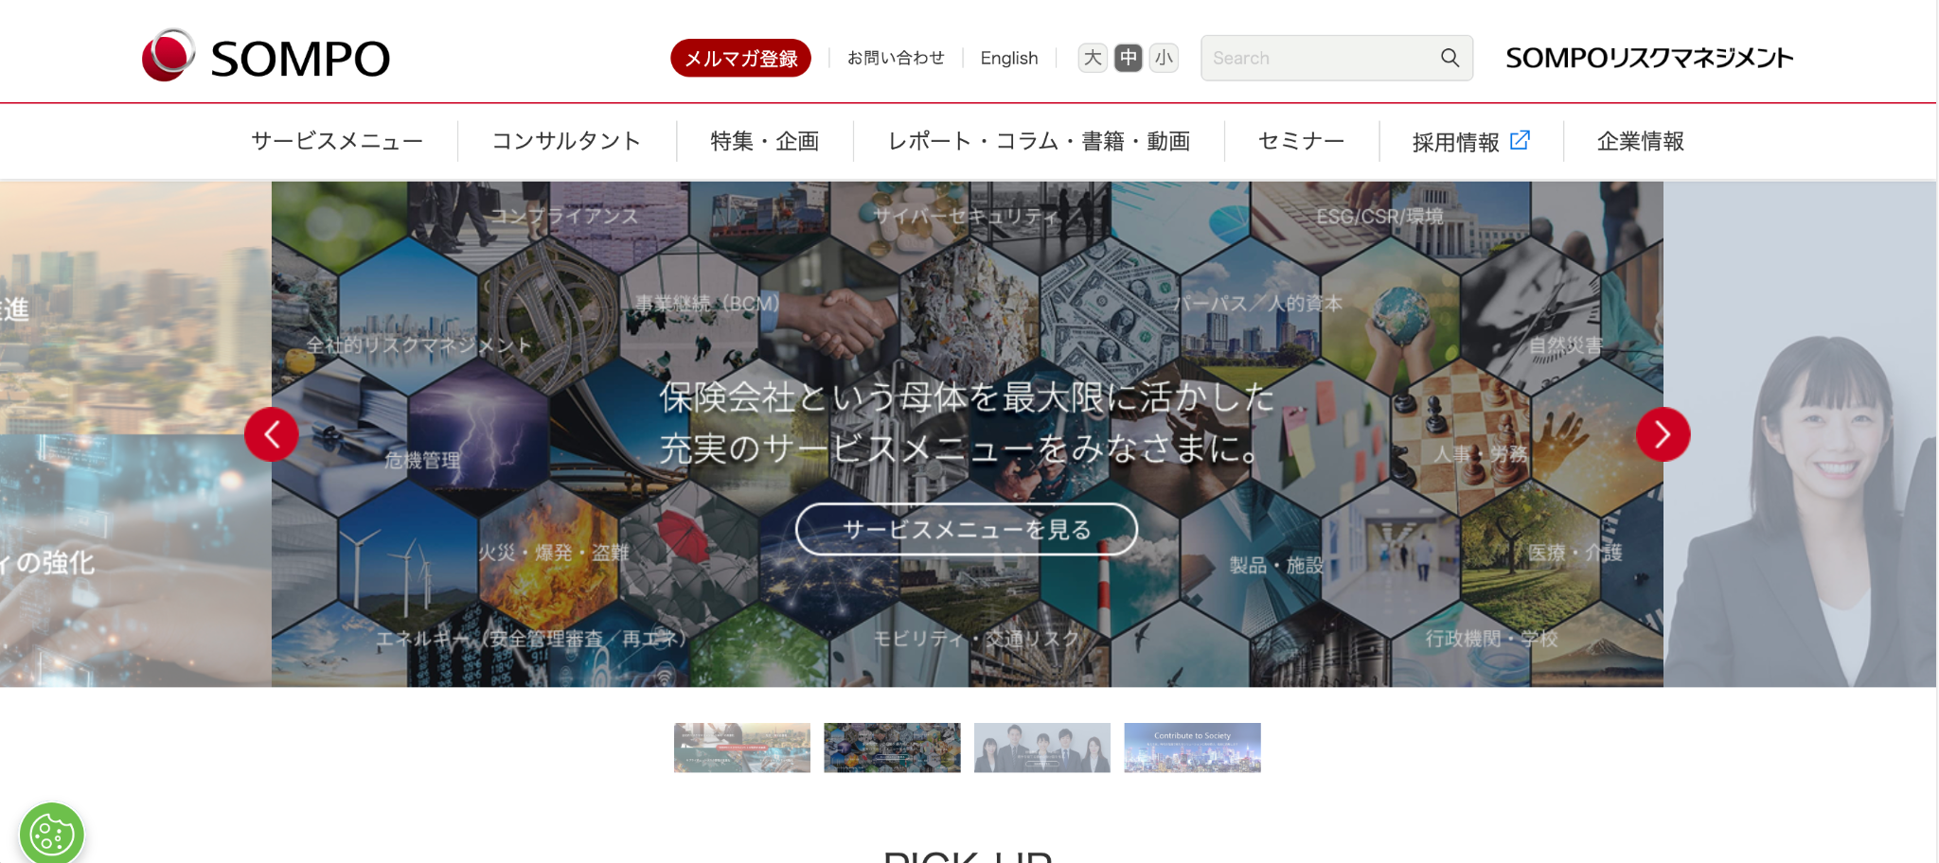The width and height of the screenshot is (1939, 863).
Task: Set font size to small (小)
Action: pyautogui.click(x=1164, y=58)
